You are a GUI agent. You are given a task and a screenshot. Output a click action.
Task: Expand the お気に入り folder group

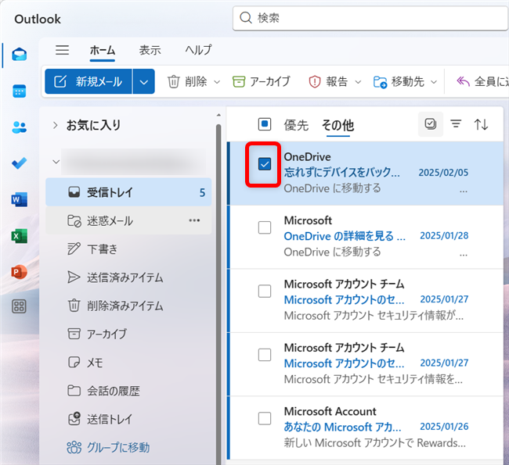click(56, 125)
